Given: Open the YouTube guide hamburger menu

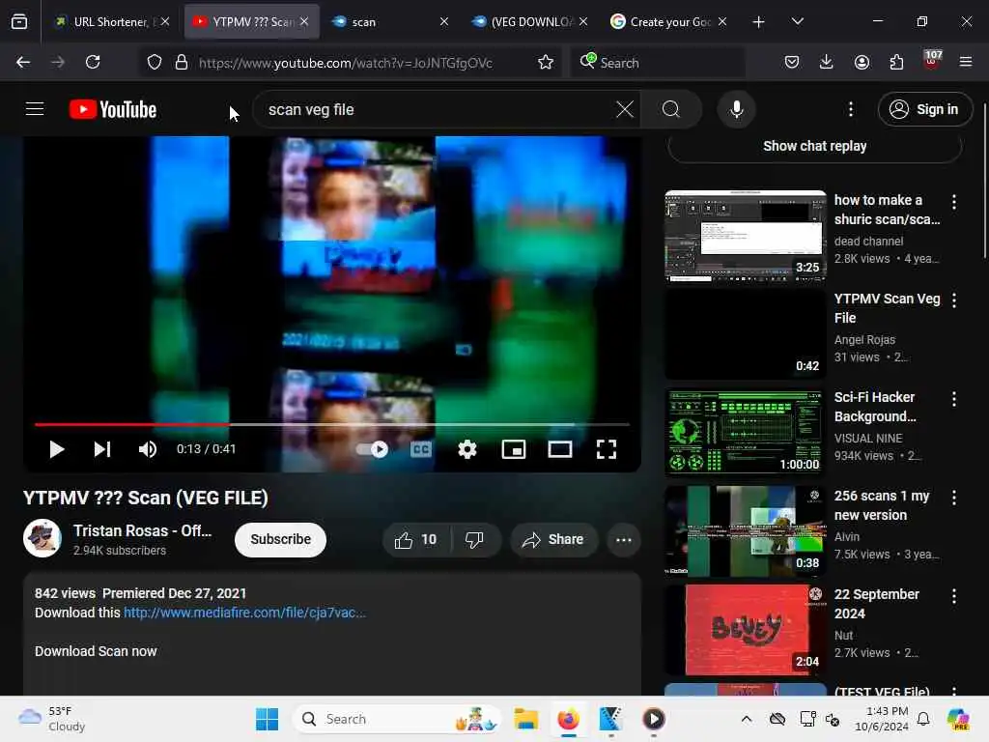Looking at the screenshot, I should coord(35,109).
